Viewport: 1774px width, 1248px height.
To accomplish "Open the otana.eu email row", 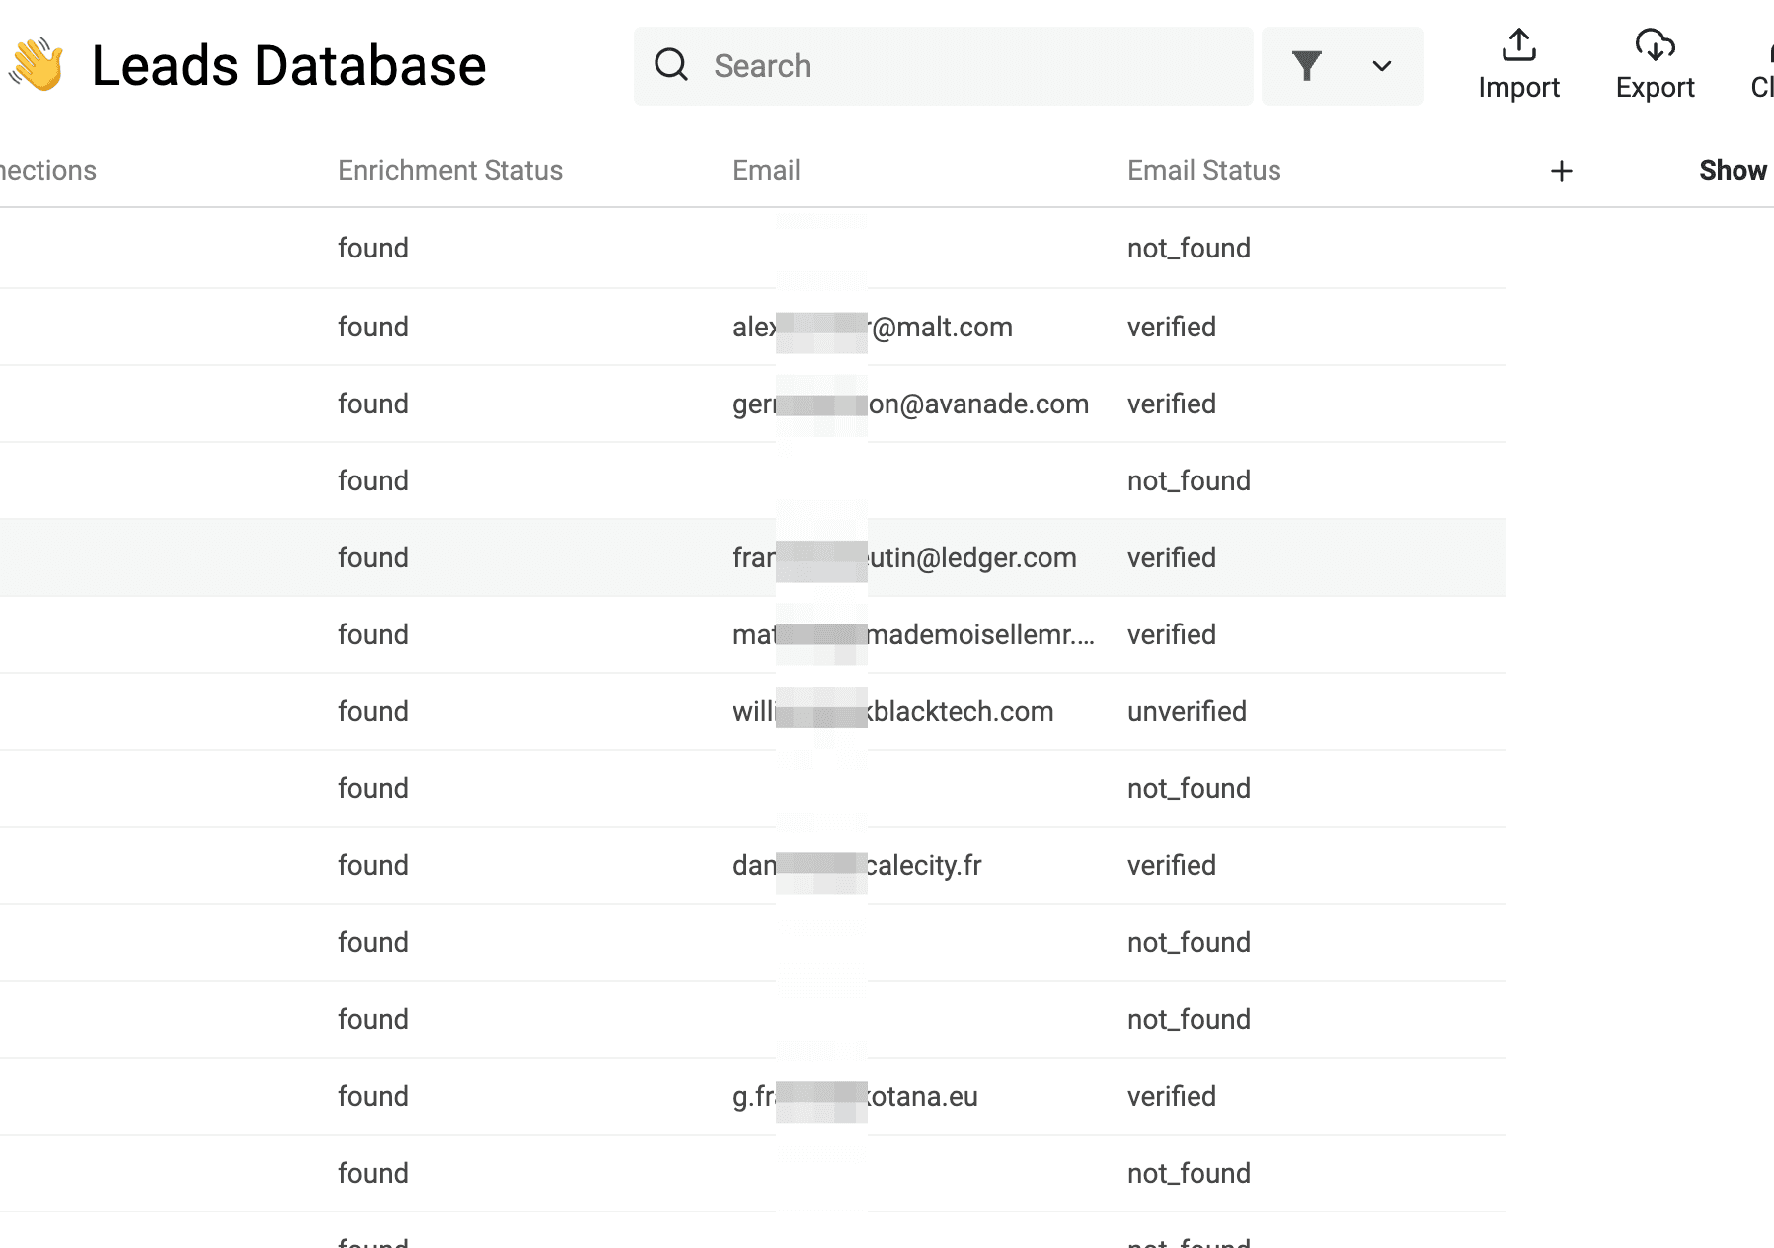I will [855, 1096].
